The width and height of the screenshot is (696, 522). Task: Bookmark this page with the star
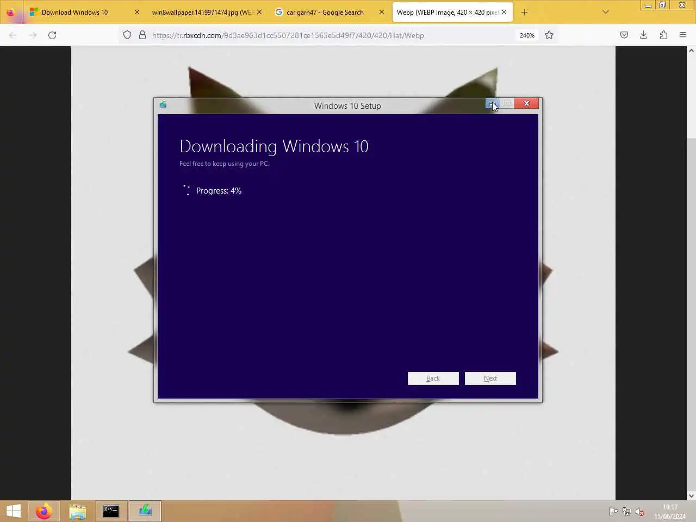[x=549, y=35]
